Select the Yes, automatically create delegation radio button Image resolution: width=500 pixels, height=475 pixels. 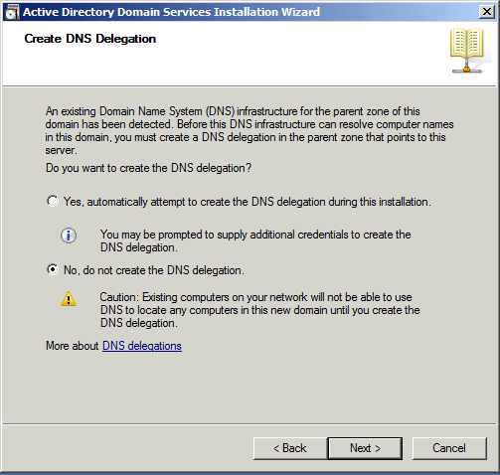coord(53,201)
